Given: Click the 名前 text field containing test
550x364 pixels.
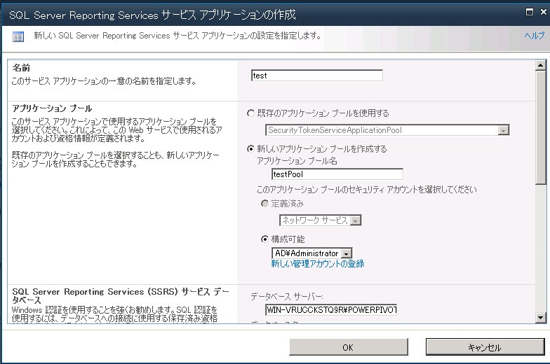Looking at the screenshot, I should pyautogui.click(x=317, y=76).
